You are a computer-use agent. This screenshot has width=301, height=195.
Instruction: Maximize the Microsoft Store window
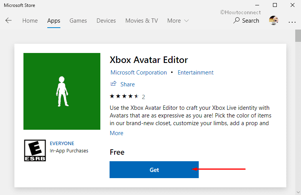point(275,5)
